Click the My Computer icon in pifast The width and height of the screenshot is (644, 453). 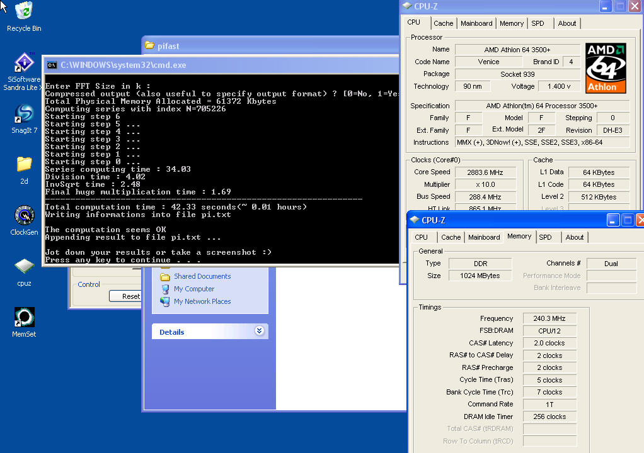(165, 289)
